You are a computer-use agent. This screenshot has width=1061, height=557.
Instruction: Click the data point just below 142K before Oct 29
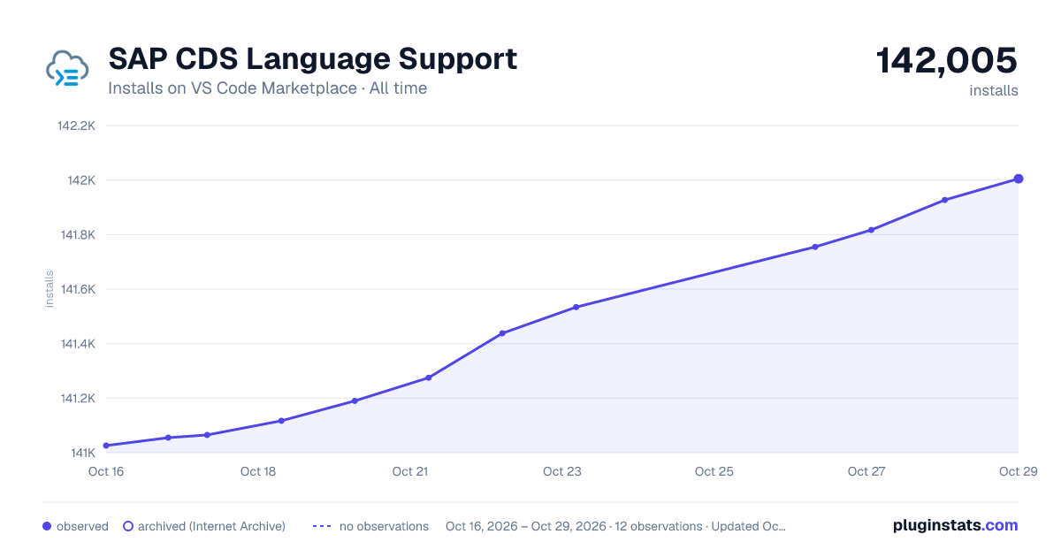(945, 200)
